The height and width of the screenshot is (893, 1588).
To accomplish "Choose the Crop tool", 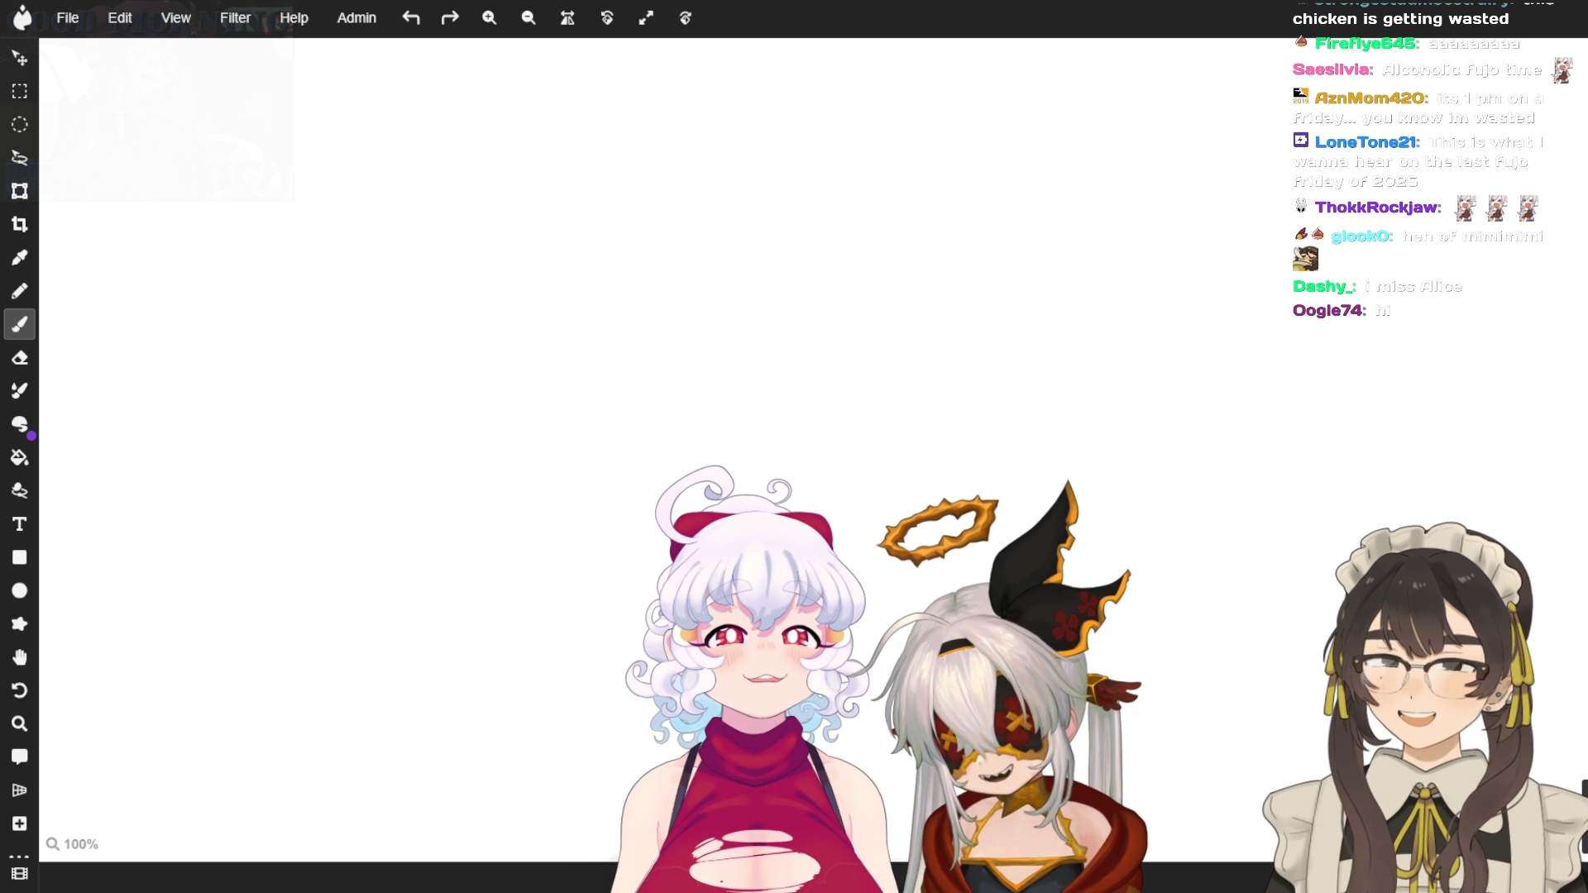I will click(20, 224).
